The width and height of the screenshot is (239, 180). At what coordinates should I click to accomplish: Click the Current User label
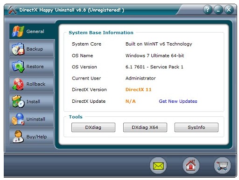click(x=86, y=78)
